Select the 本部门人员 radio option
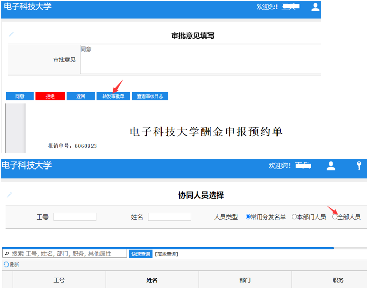 (x=294, y=217)
